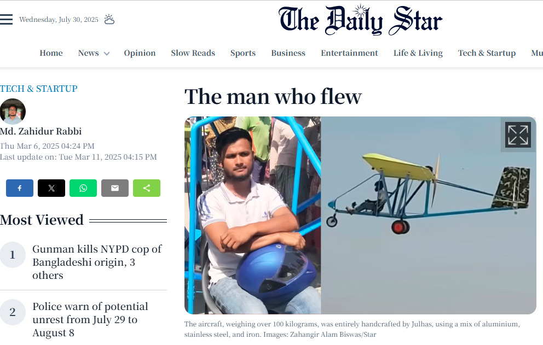The image size is (543, 345).
Task: Expand article image to fullscreen
Action: pos(518,135)
